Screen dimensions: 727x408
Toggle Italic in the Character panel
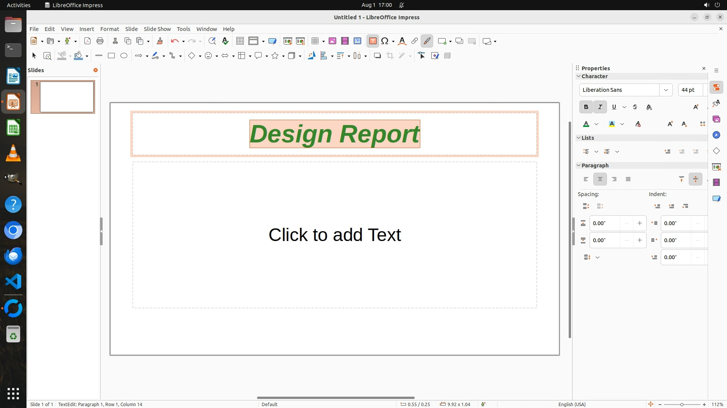click(600, 107)
